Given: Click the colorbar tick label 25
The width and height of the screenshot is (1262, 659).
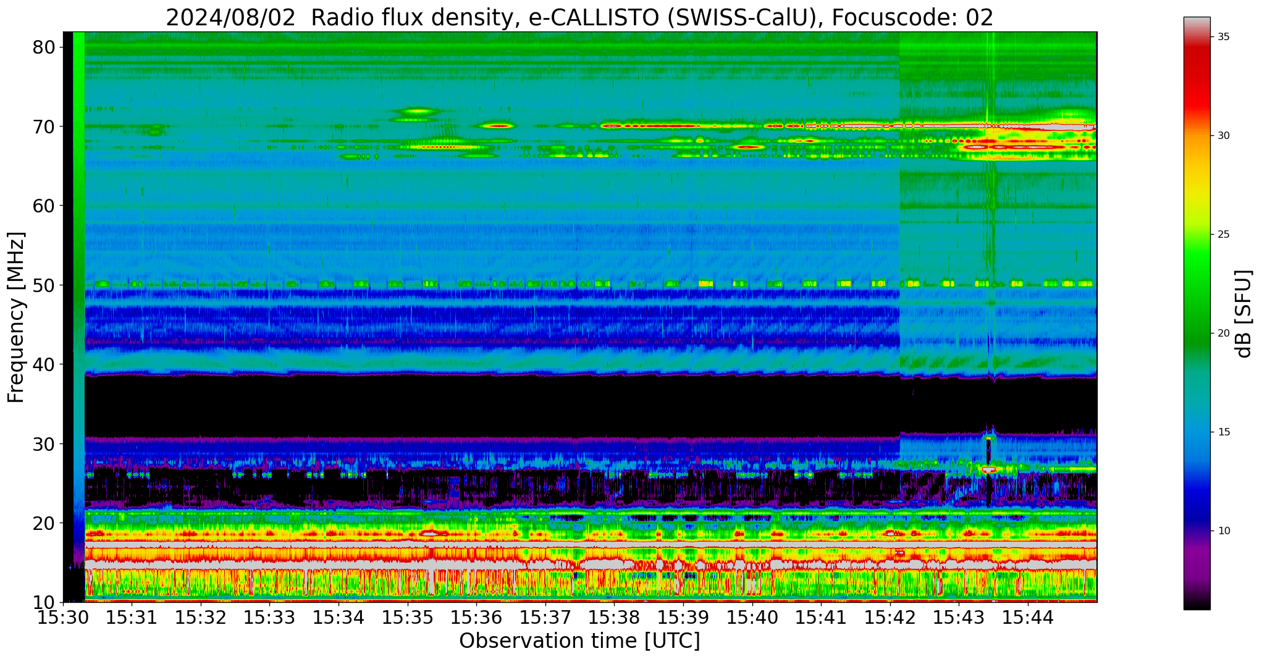Looking at the screenshot, I should 1223,235.
